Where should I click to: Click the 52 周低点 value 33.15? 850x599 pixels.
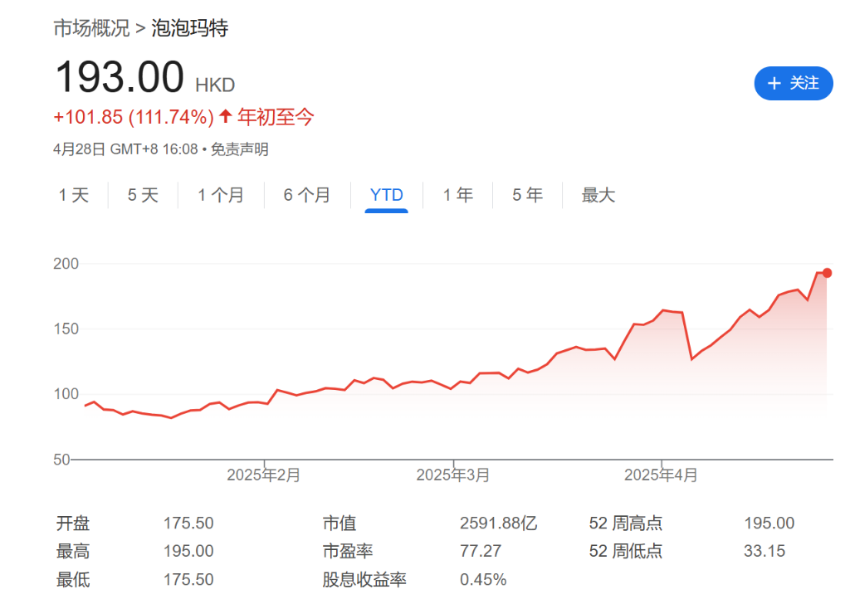[765, 552]
